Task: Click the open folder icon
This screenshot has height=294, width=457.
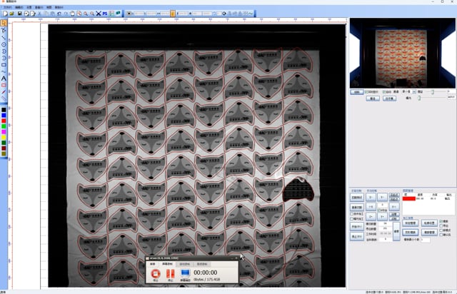Action: [11, 14]
